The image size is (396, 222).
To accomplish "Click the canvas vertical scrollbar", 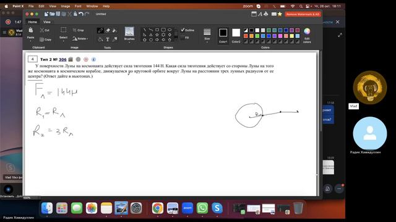I will click(321, 92).
